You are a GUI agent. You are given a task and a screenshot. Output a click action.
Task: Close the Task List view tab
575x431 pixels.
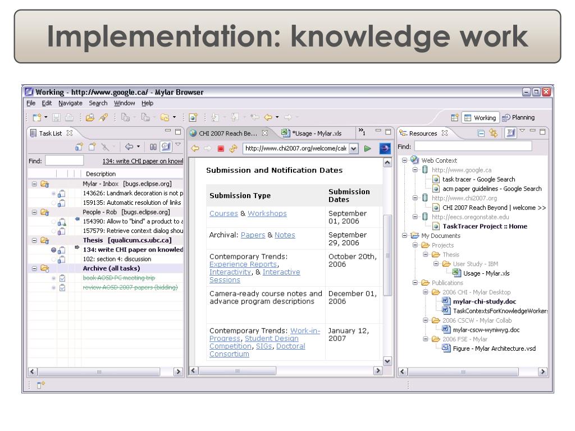click(x=69, y=133)
